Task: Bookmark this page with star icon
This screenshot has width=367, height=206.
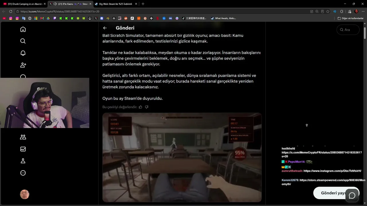Action: [x=328, y=11]
